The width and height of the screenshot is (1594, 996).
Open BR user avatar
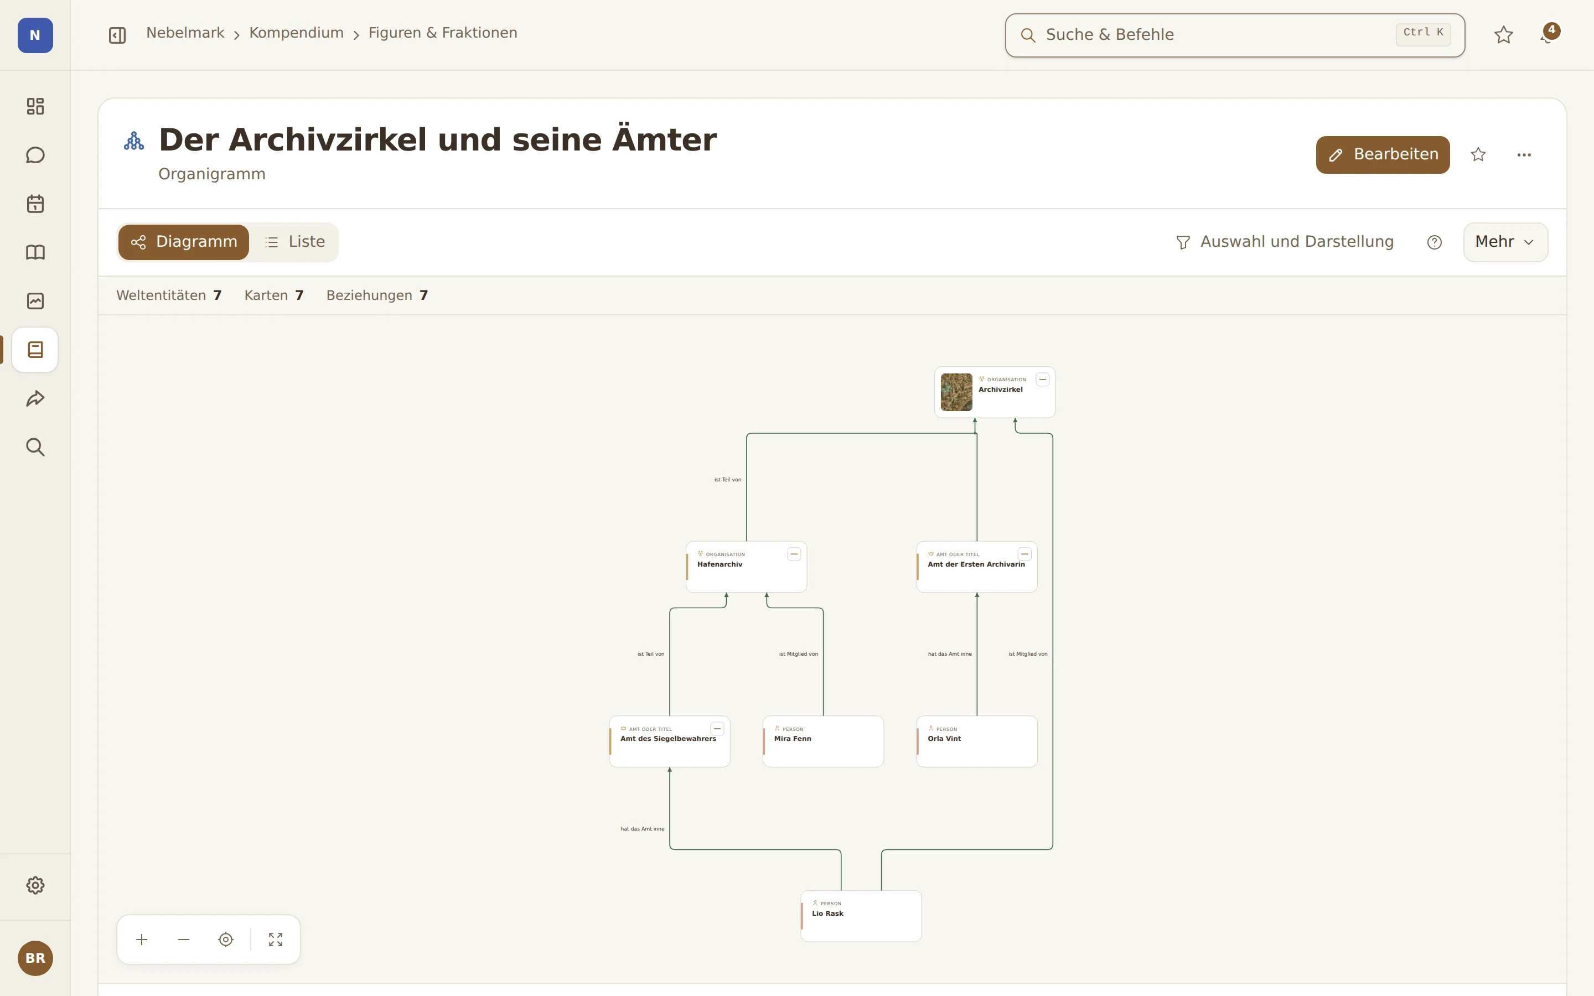pos(35,958)
